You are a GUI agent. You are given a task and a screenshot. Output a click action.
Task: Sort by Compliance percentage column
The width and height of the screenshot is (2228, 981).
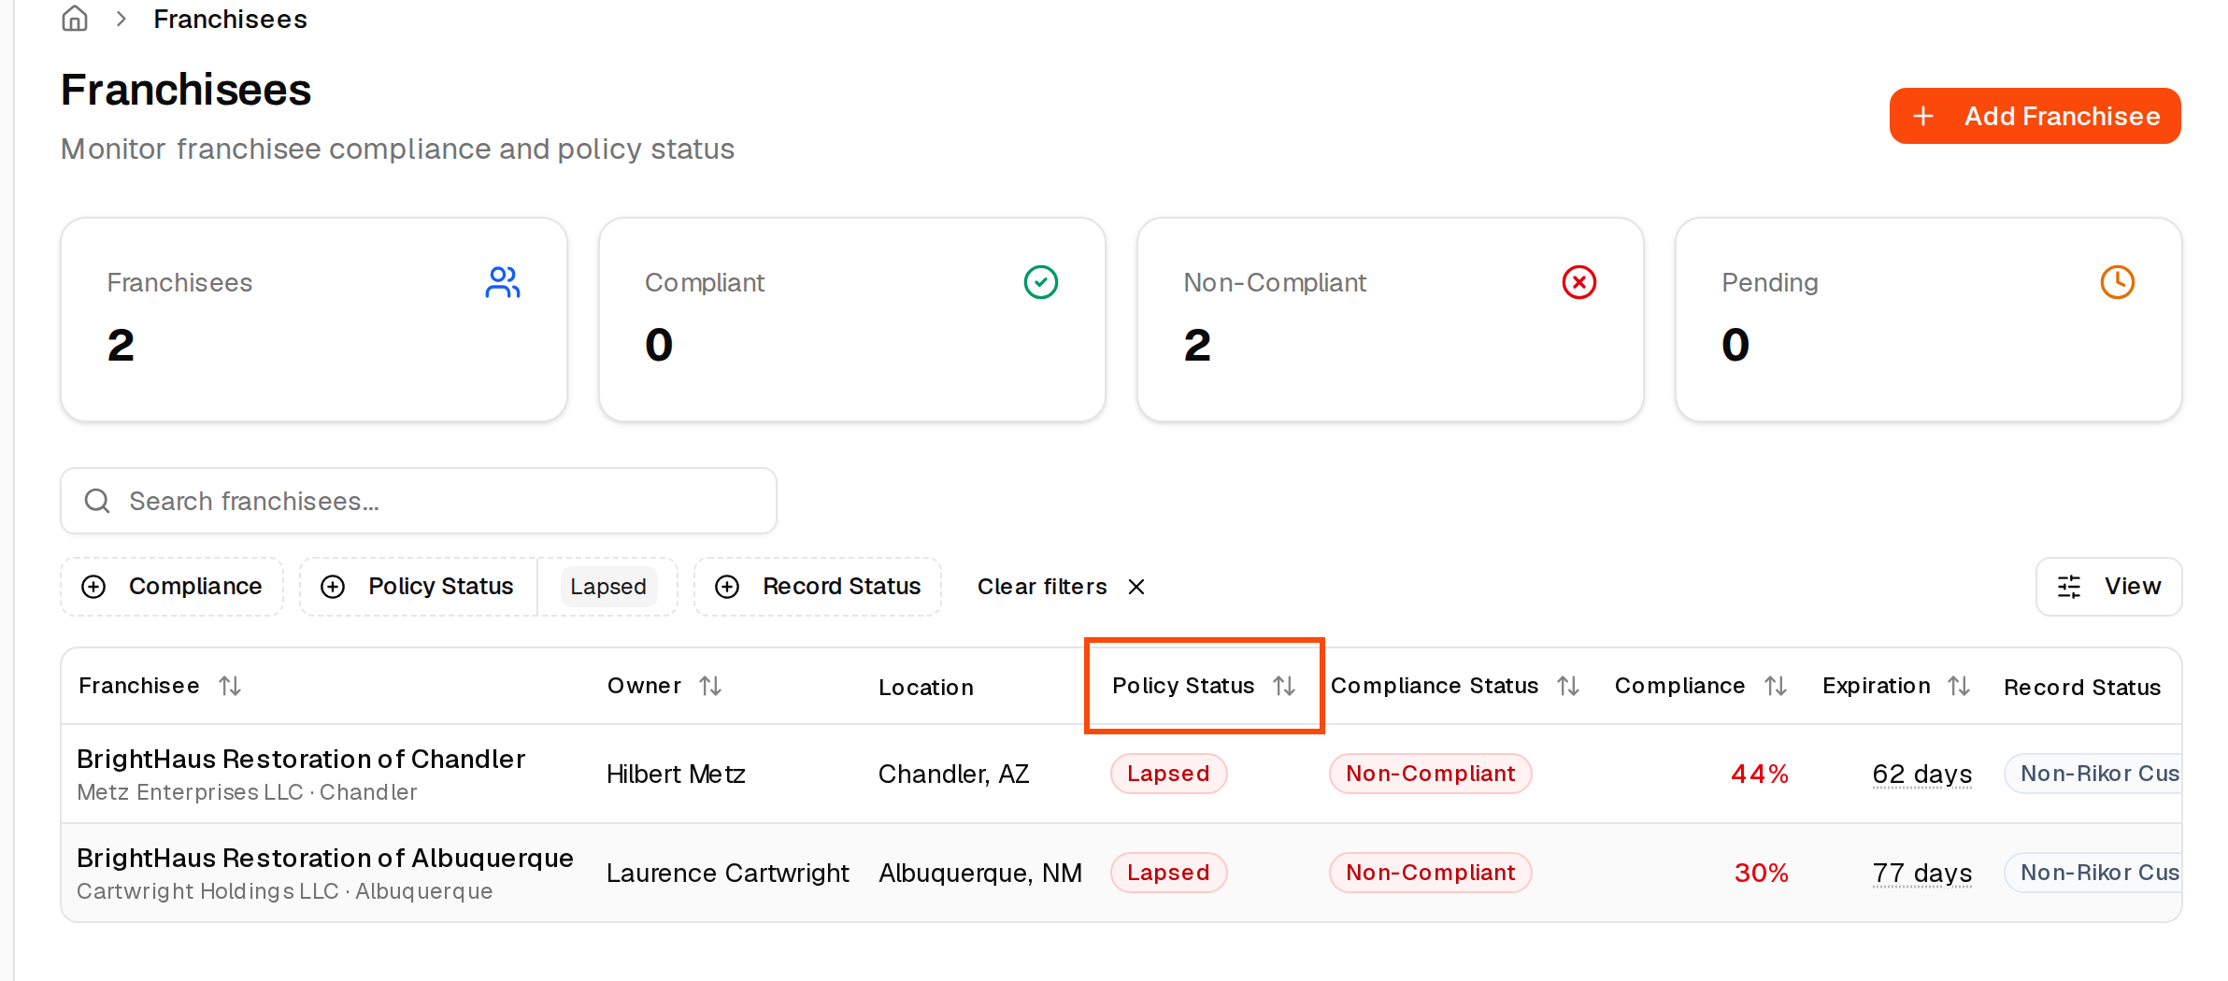pos(1701,686)
